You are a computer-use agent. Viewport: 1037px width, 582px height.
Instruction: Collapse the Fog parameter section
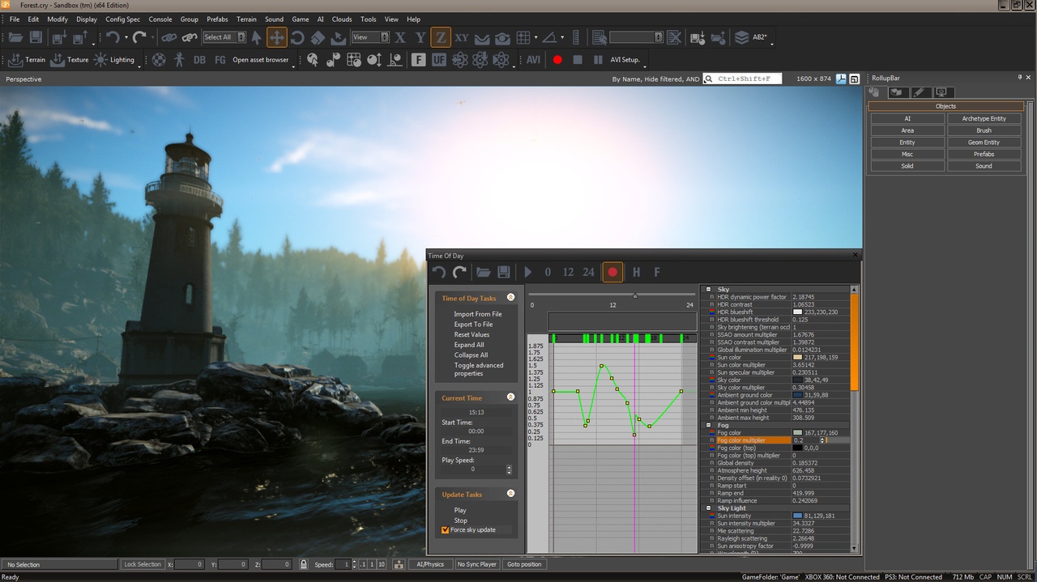coord(709,424)
